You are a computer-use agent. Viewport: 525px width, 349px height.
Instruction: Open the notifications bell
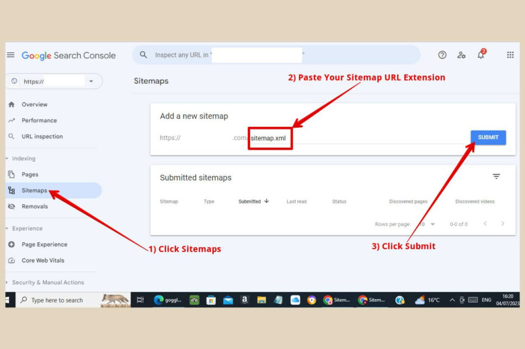(x=481, y=54)
